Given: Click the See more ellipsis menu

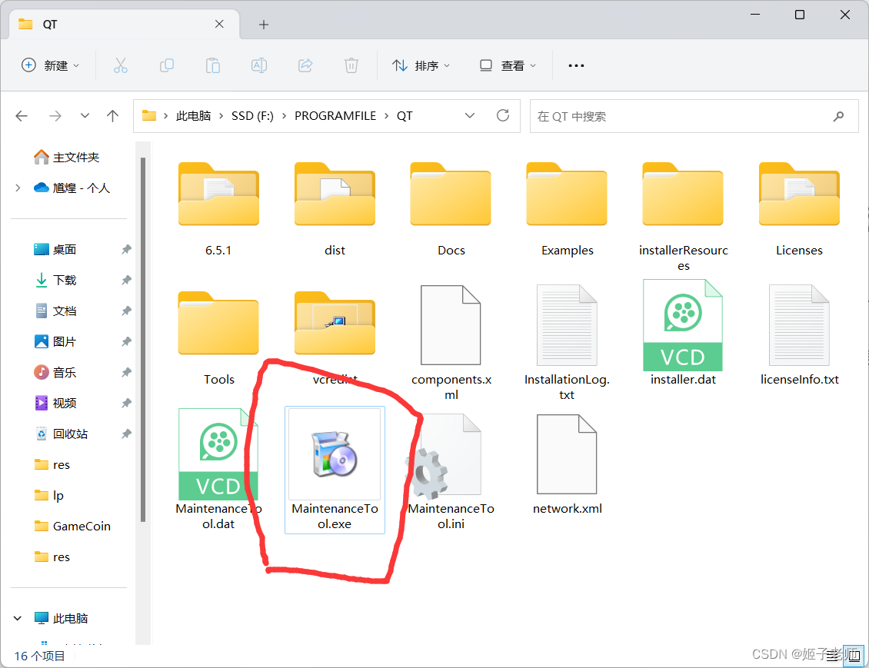Looking at the screenshot, I should click(576, 65).
